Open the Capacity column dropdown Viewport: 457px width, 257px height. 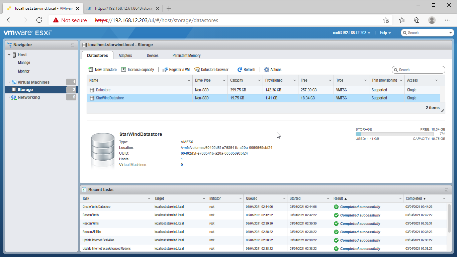259,80
